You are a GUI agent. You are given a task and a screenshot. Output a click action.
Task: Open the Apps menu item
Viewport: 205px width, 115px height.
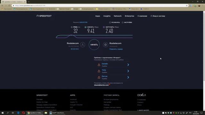coord(97,16)
